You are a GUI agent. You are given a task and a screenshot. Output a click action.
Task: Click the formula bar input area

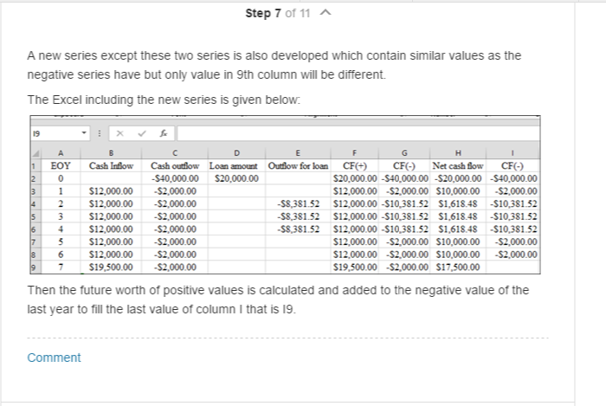pos(358,133)
